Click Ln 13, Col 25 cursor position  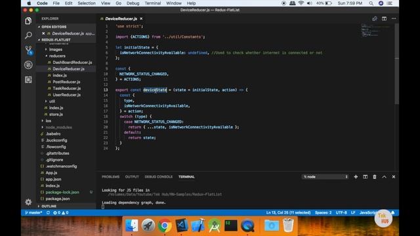(x=288, y=212)
